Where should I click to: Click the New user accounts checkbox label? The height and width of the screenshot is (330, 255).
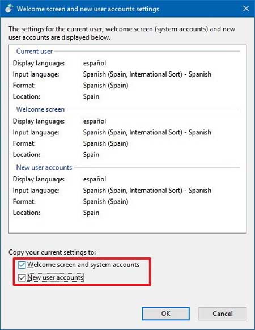(56, 278)
